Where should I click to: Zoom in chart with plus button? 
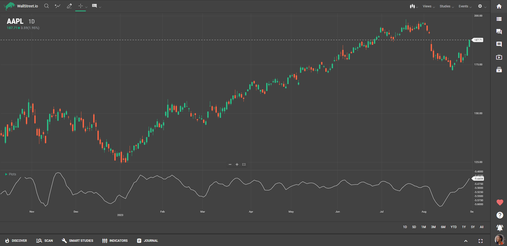(x=237, y=165)
